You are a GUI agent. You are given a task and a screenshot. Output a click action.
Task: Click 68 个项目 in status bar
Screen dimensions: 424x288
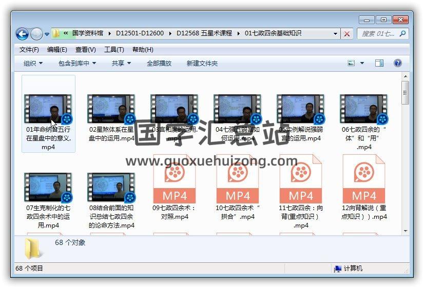point(29,269)
